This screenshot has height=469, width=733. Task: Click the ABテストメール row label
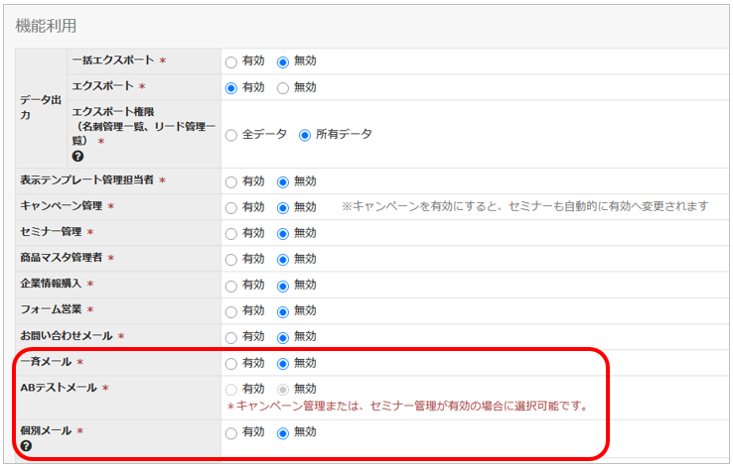tap(60, 388)
